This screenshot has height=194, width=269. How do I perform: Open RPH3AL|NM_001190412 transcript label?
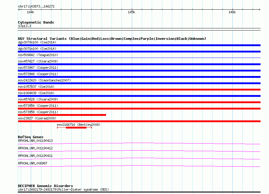pos(35,148)
